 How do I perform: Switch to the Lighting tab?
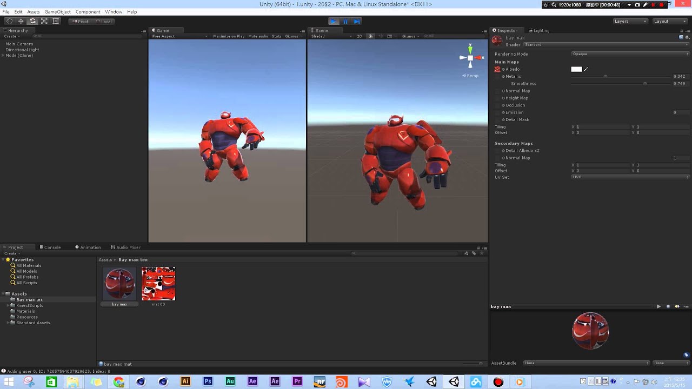pyautogui.click(x=538, y=31)
